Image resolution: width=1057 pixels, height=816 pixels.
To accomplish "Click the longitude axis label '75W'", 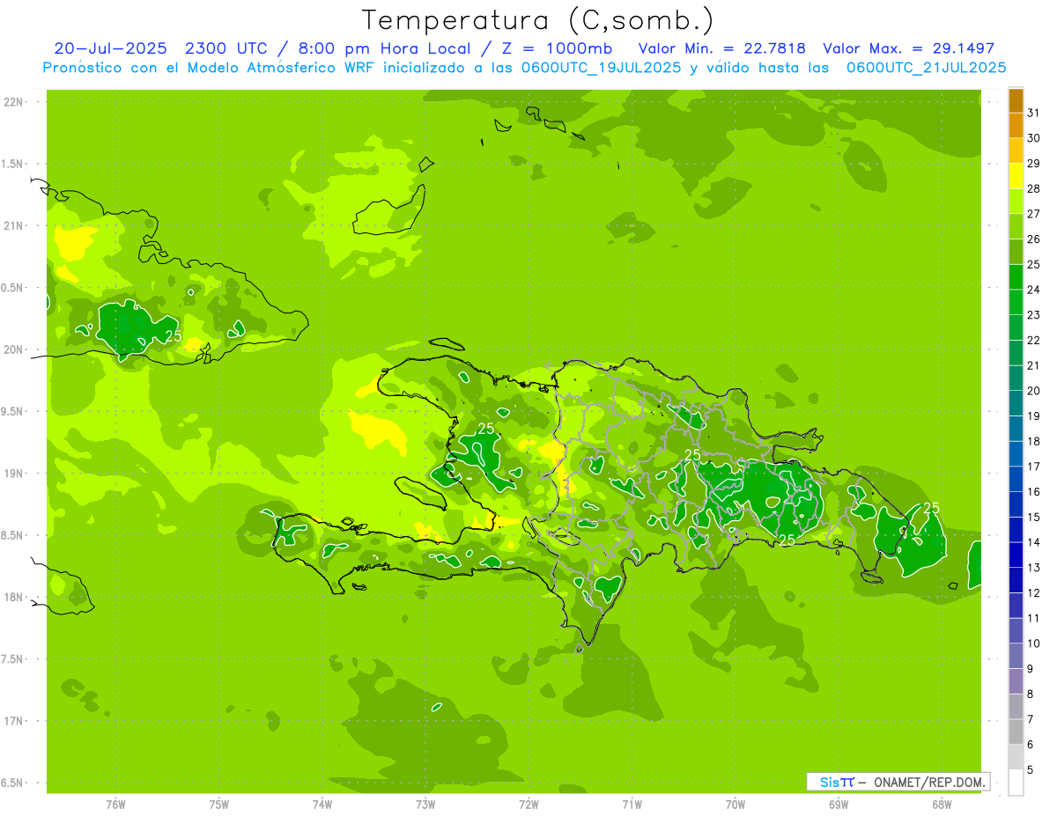I will point(219,805).
